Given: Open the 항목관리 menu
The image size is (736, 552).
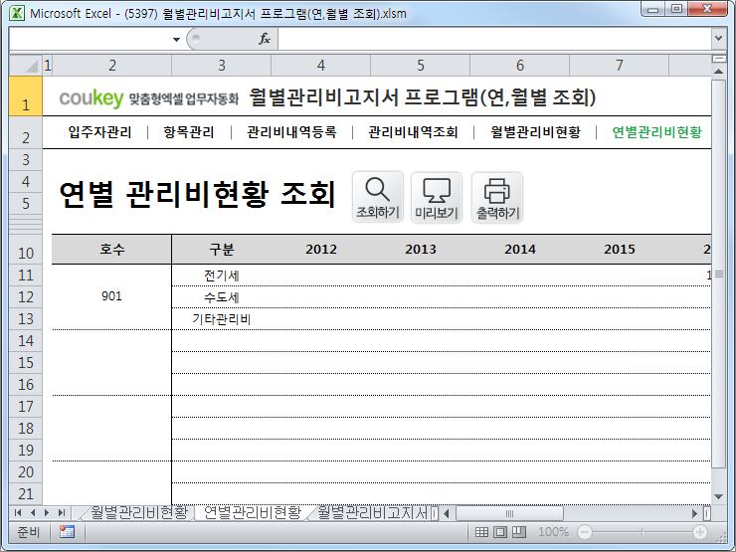Looking at the screenshot, I should click(189, 132).
